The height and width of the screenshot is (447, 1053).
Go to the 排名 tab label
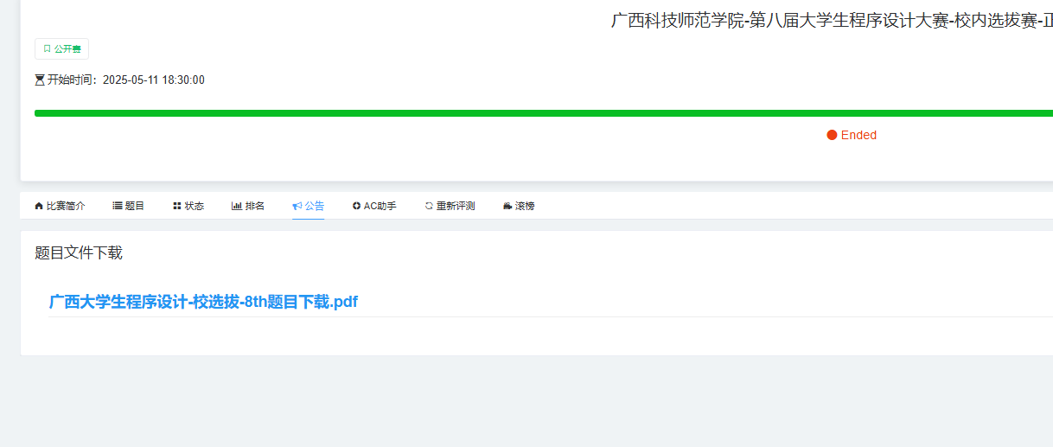tap(255, 206)
